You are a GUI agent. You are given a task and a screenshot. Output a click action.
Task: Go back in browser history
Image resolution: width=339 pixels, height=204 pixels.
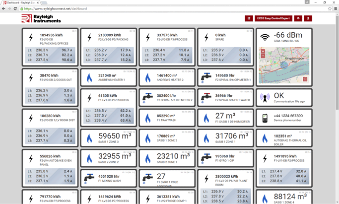3,8
